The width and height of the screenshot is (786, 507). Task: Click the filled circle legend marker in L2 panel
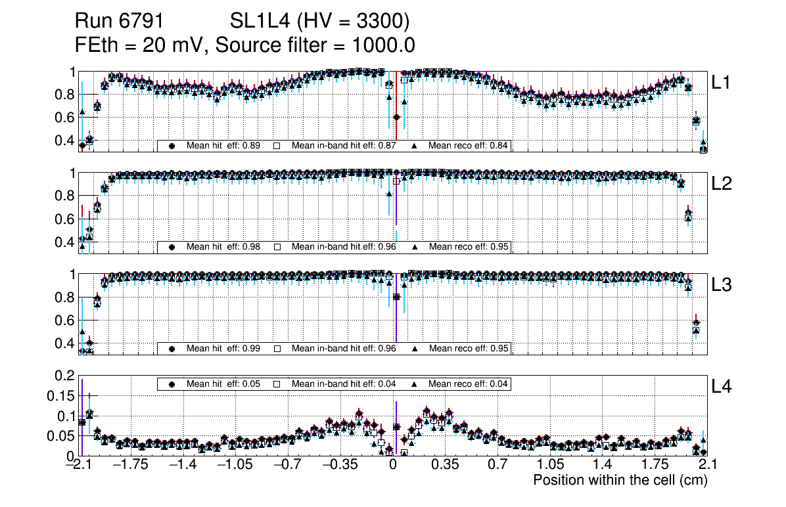pyautogui.click(x=172, y=248)
